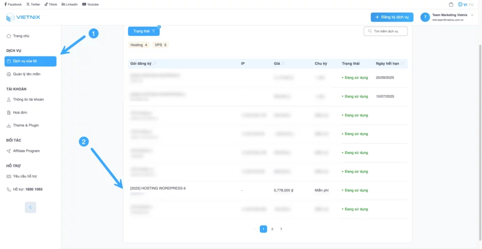Open the Facebook social link
Screen dimensions: 482x249
tap(13, 4)
